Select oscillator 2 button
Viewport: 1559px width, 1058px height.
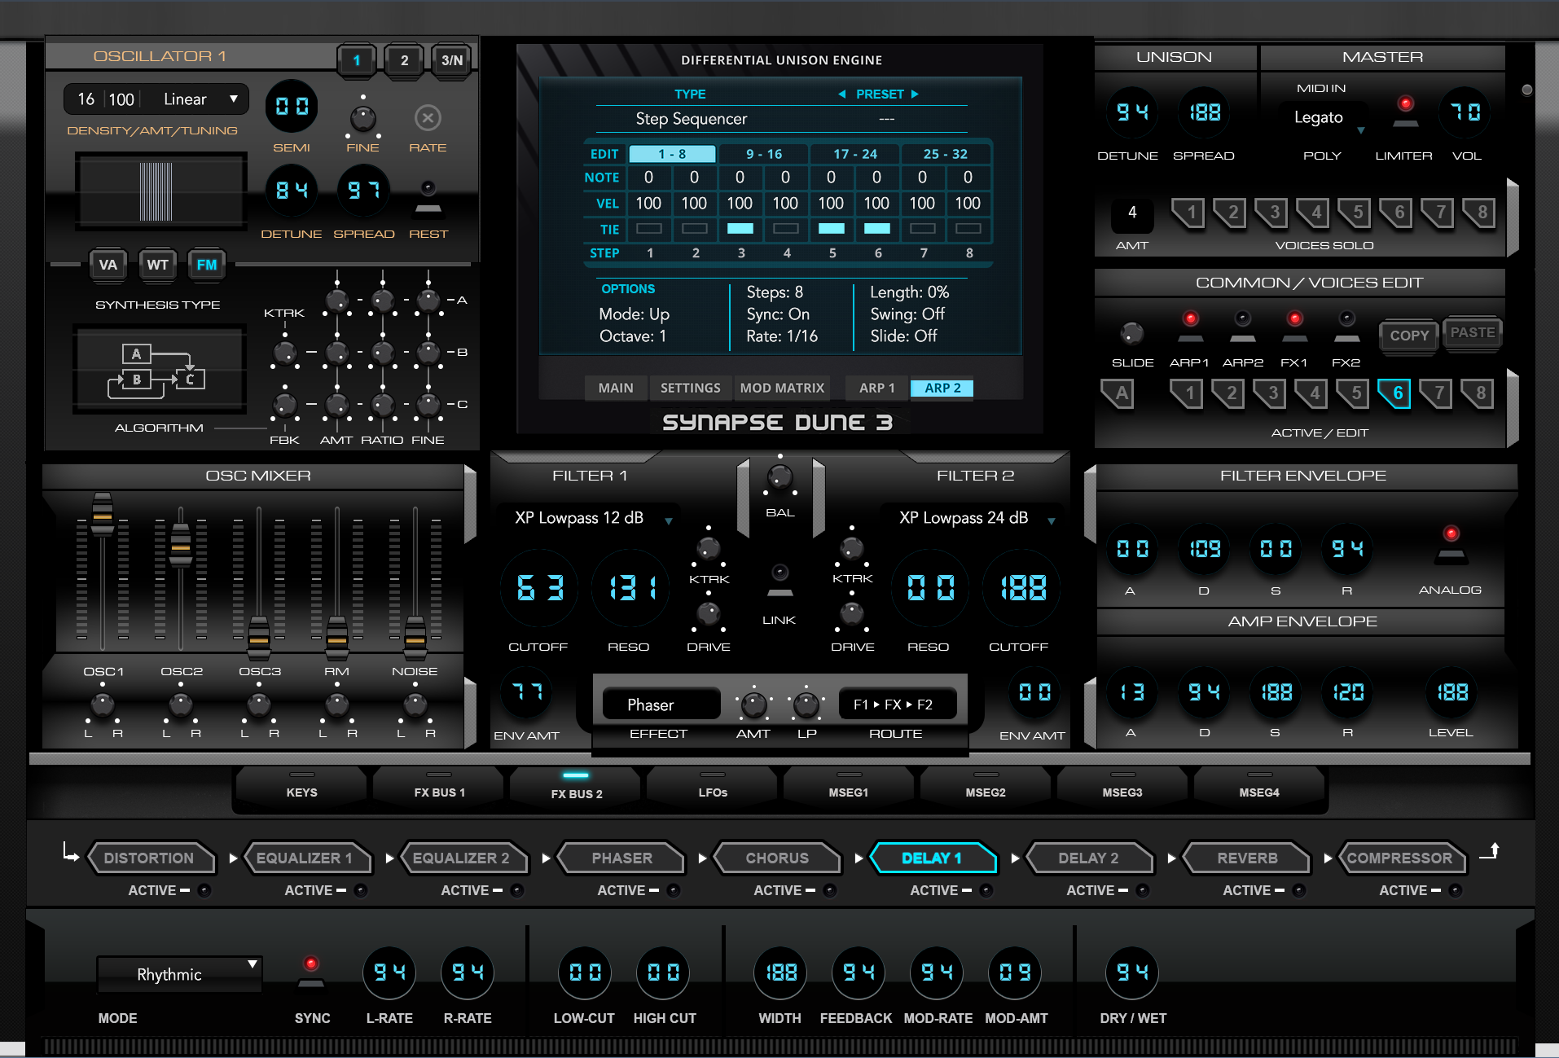[x=404, y=60]
